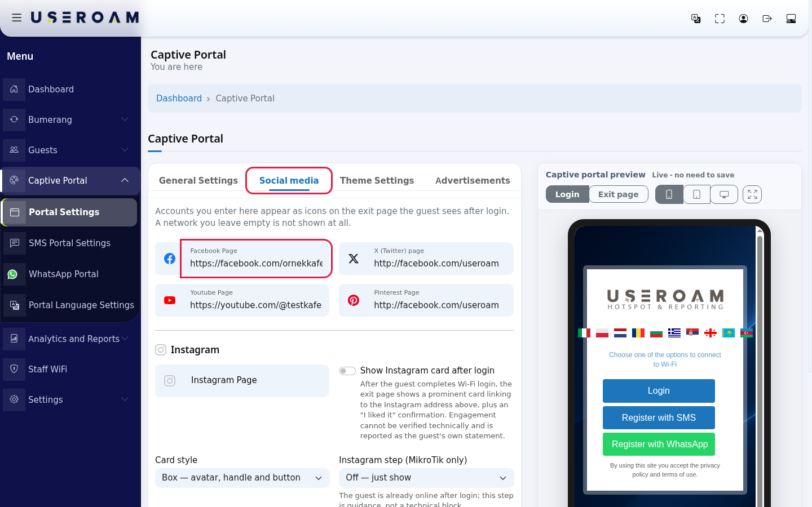Click the Pinterest logo icon

[354, 300]
